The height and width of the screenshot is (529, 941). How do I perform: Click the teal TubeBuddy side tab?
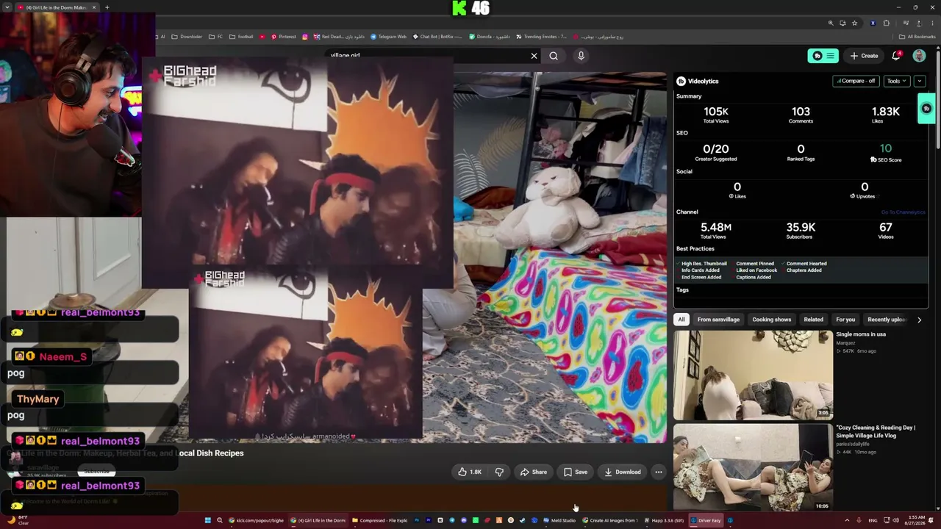click(926, 109)
